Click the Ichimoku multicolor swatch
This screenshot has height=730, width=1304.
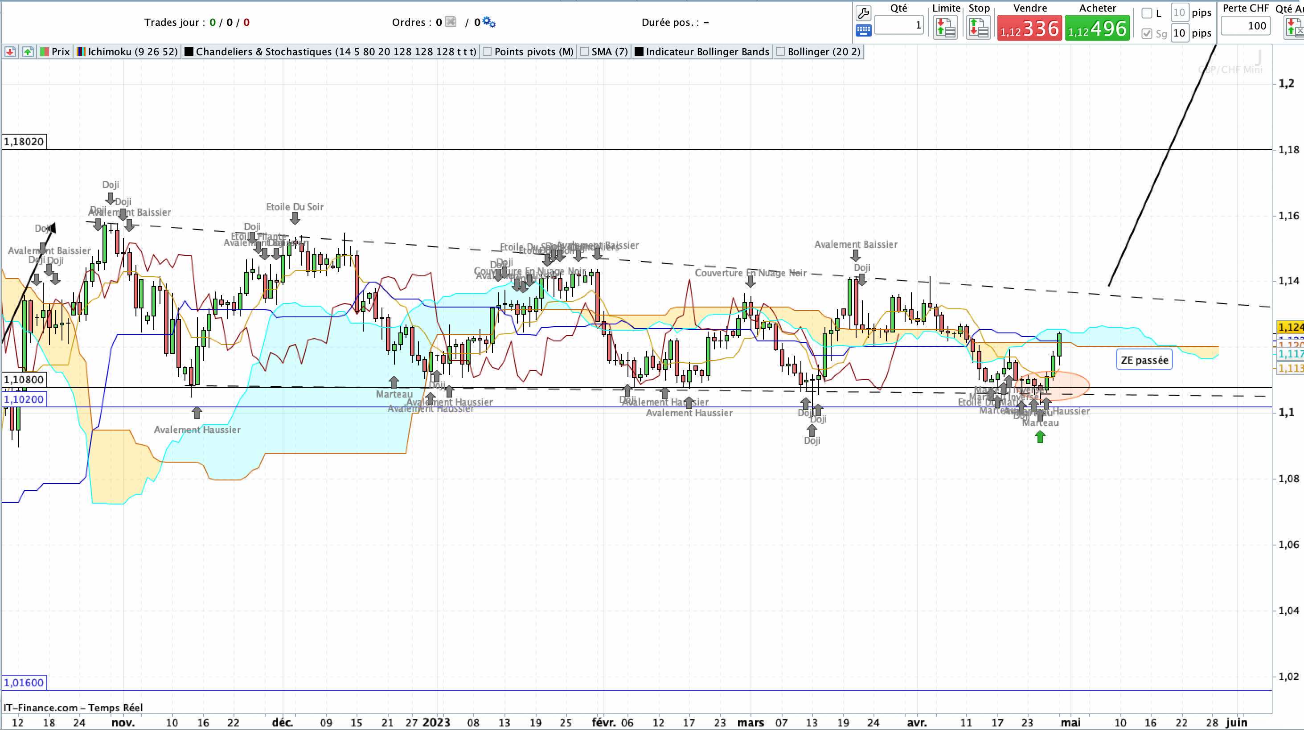[x=81, y=52]
